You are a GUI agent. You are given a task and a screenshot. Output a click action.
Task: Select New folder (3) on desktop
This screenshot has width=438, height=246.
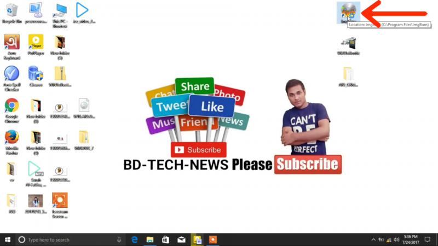coord(36,110)
